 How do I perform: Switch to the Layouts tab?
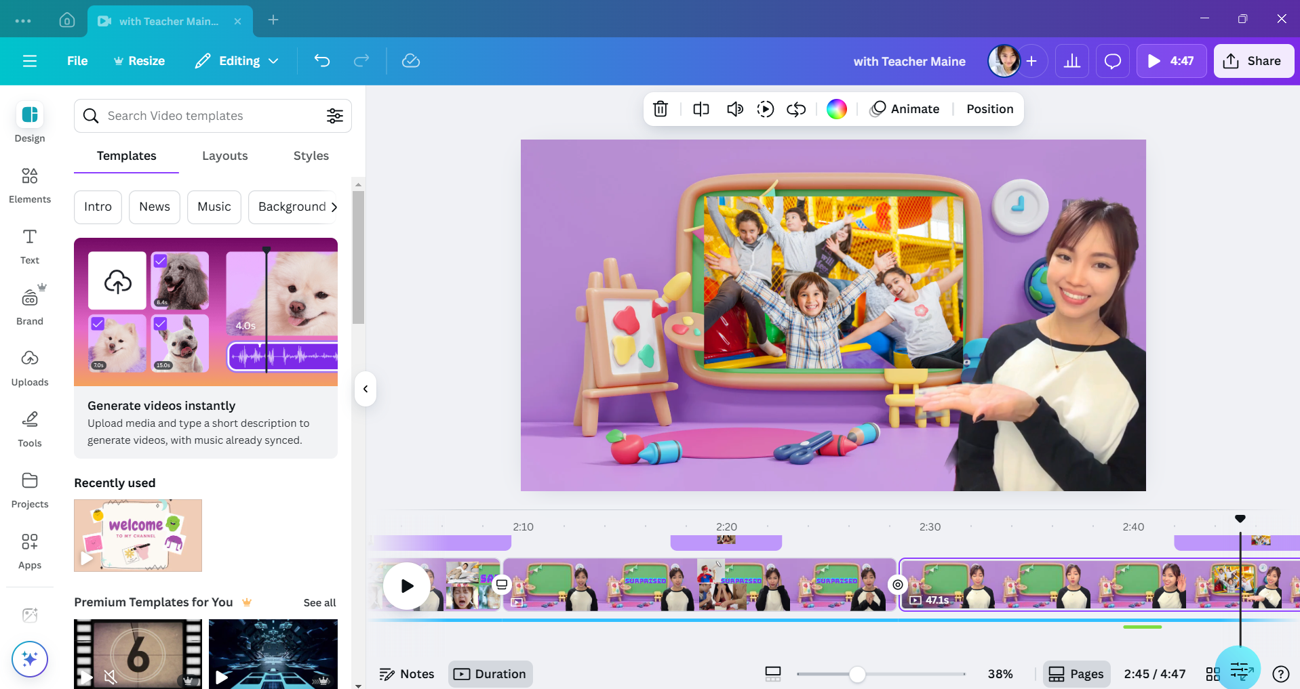(225, 156)
